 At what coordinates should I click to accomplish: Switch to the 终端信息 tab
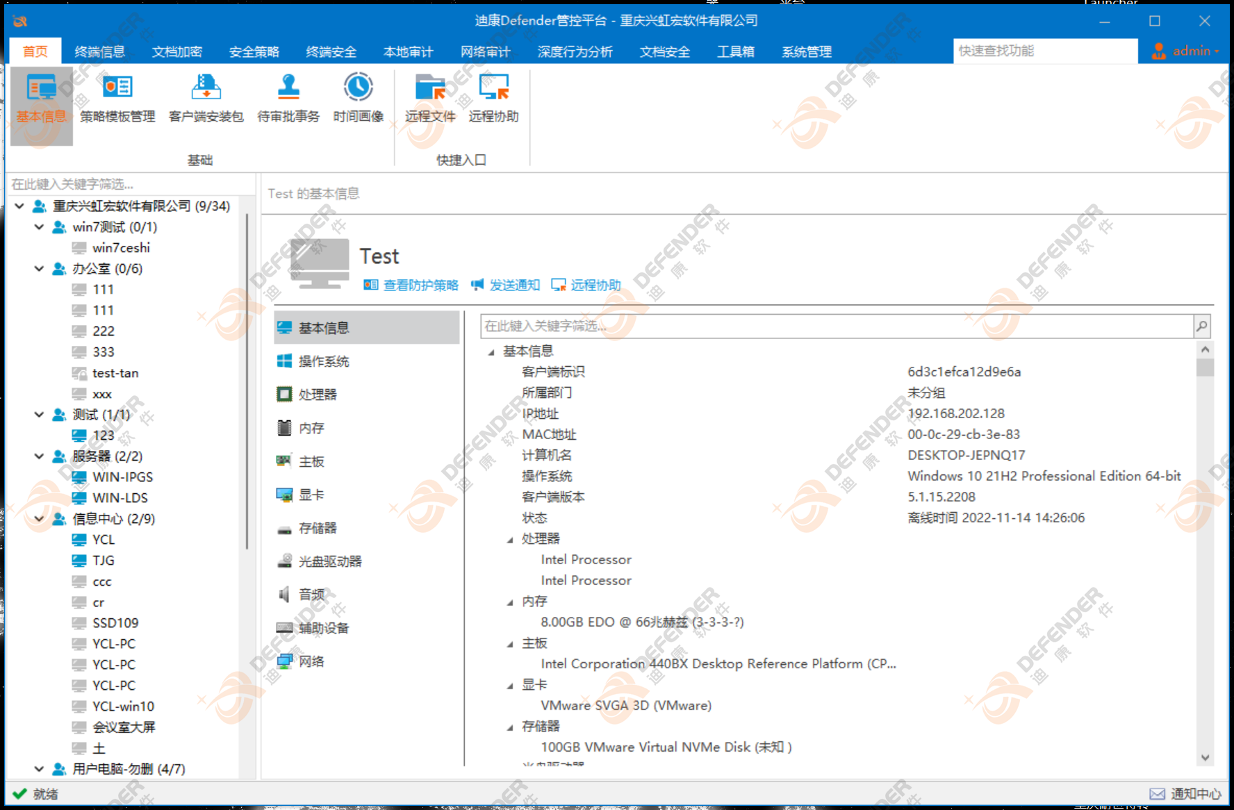[x=99, y=51]
